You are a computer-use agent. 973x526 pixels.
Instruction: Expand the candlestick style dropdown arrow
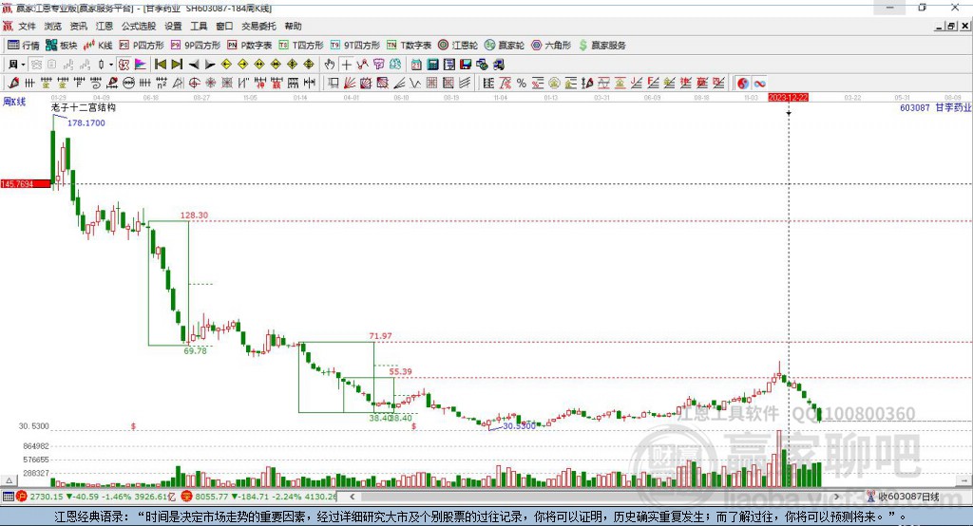pyautogui.click(x=111, y=65)
